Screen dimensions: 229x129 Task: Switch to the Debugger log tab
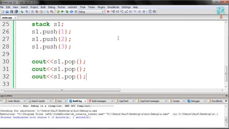195,101
